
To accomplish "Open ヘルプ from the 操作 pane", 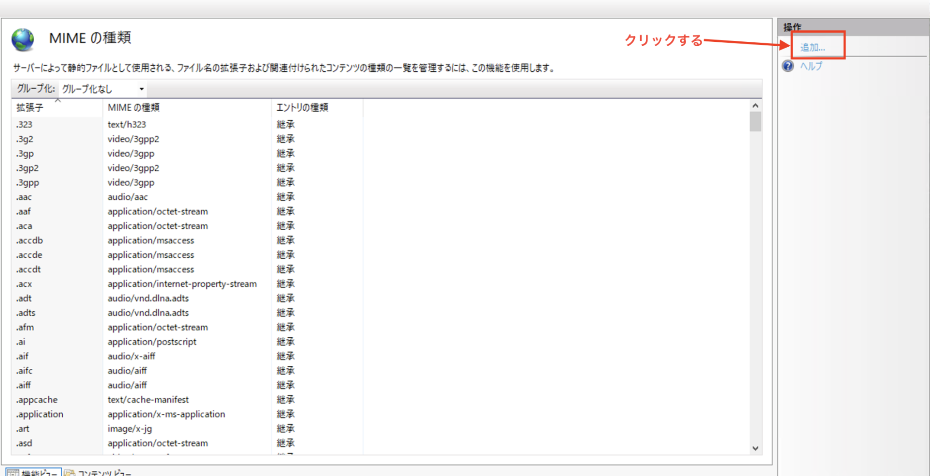I will [811, 66].
